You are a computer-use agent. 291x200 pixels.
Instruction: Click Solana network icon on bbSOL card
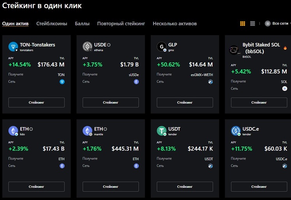[285, 89]
